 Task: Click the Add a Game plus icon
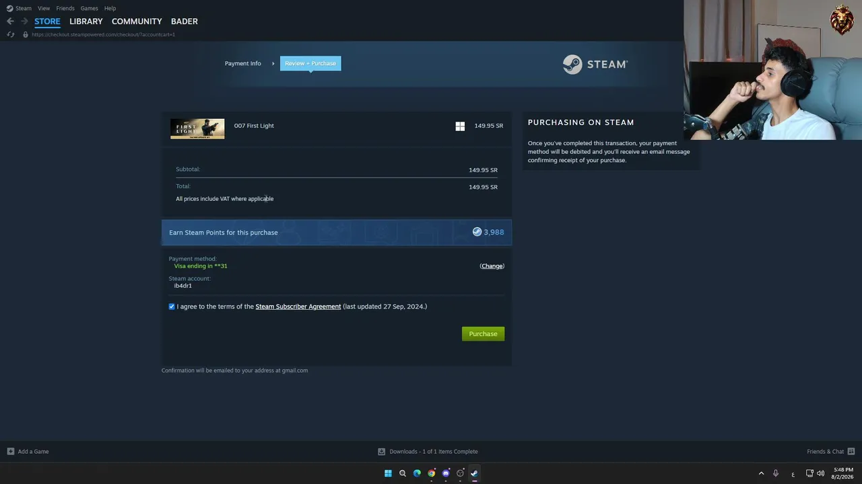[x=11, y=452]
